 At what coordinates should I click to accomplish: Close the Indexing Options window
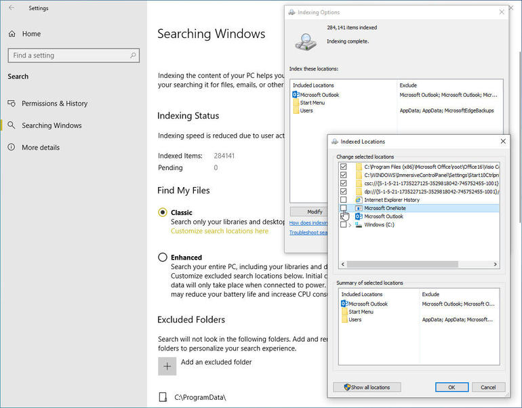(502, 12)
